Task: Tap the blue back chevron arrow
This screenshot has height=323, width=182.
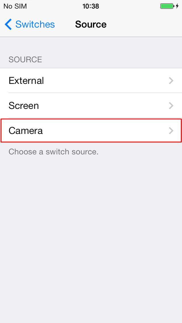Action: 8,24
